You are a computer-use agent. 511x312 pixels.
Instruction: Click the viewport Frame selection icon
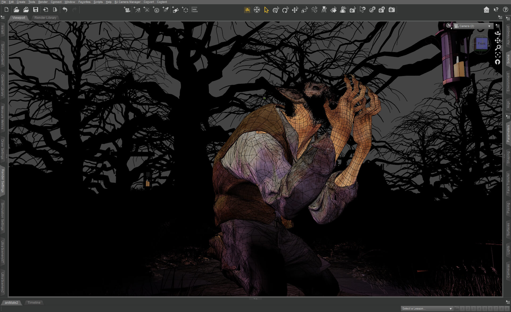click(498, 55)
